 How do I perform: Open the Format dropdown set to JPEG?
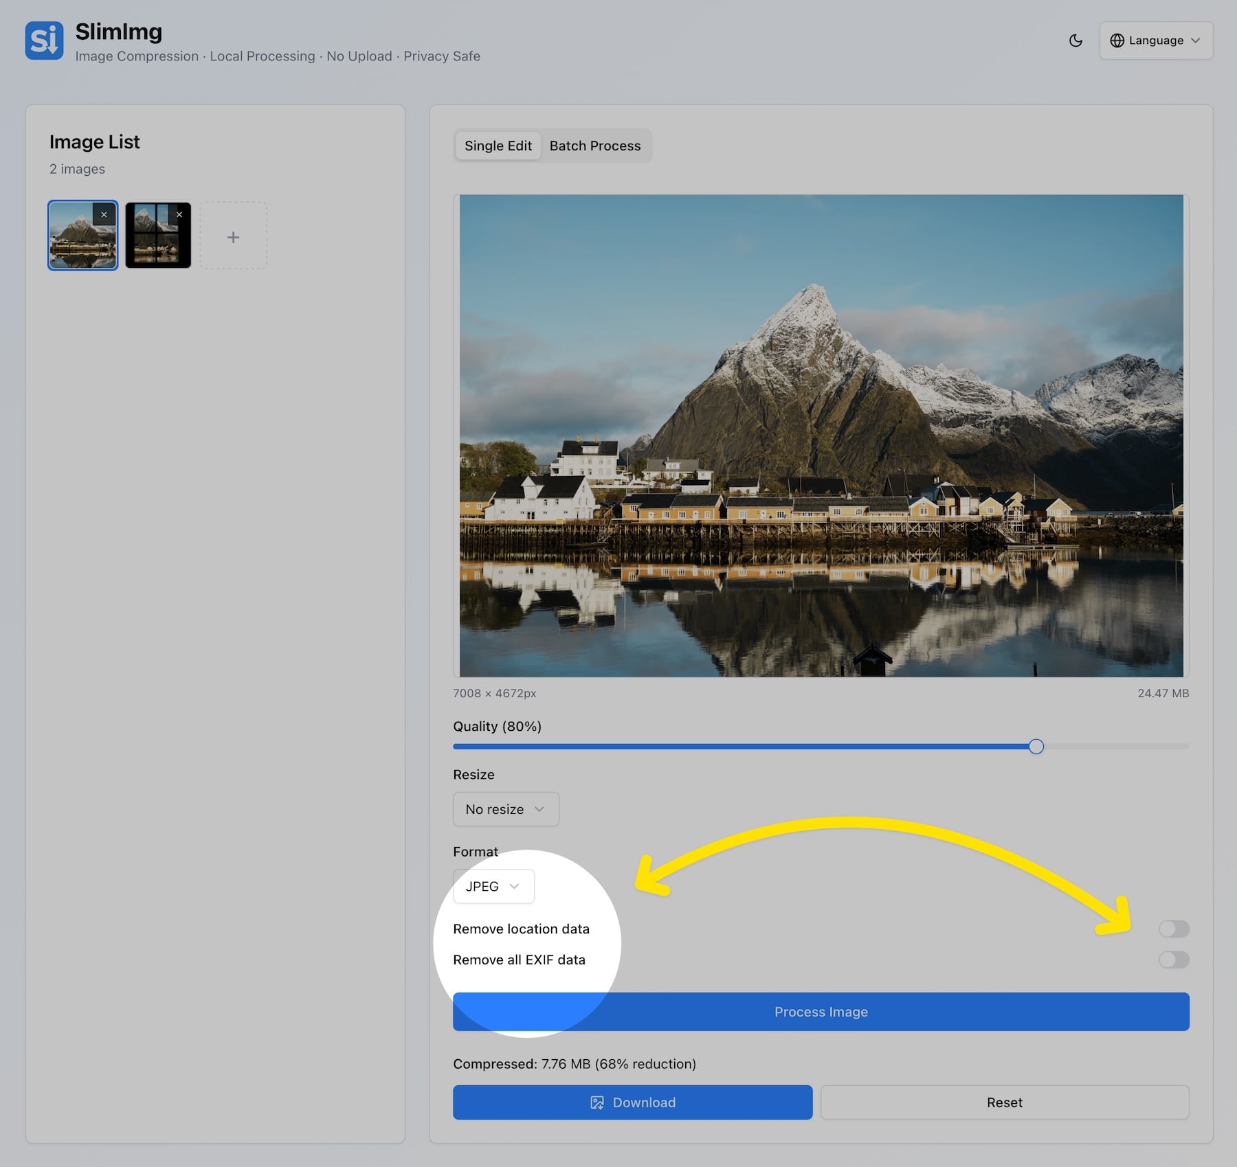[x=493, y=886]
